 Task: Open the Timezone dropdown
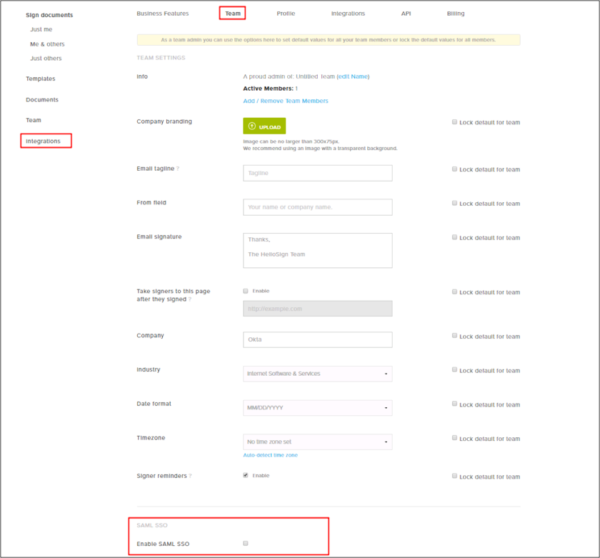(x=317, y=442)
